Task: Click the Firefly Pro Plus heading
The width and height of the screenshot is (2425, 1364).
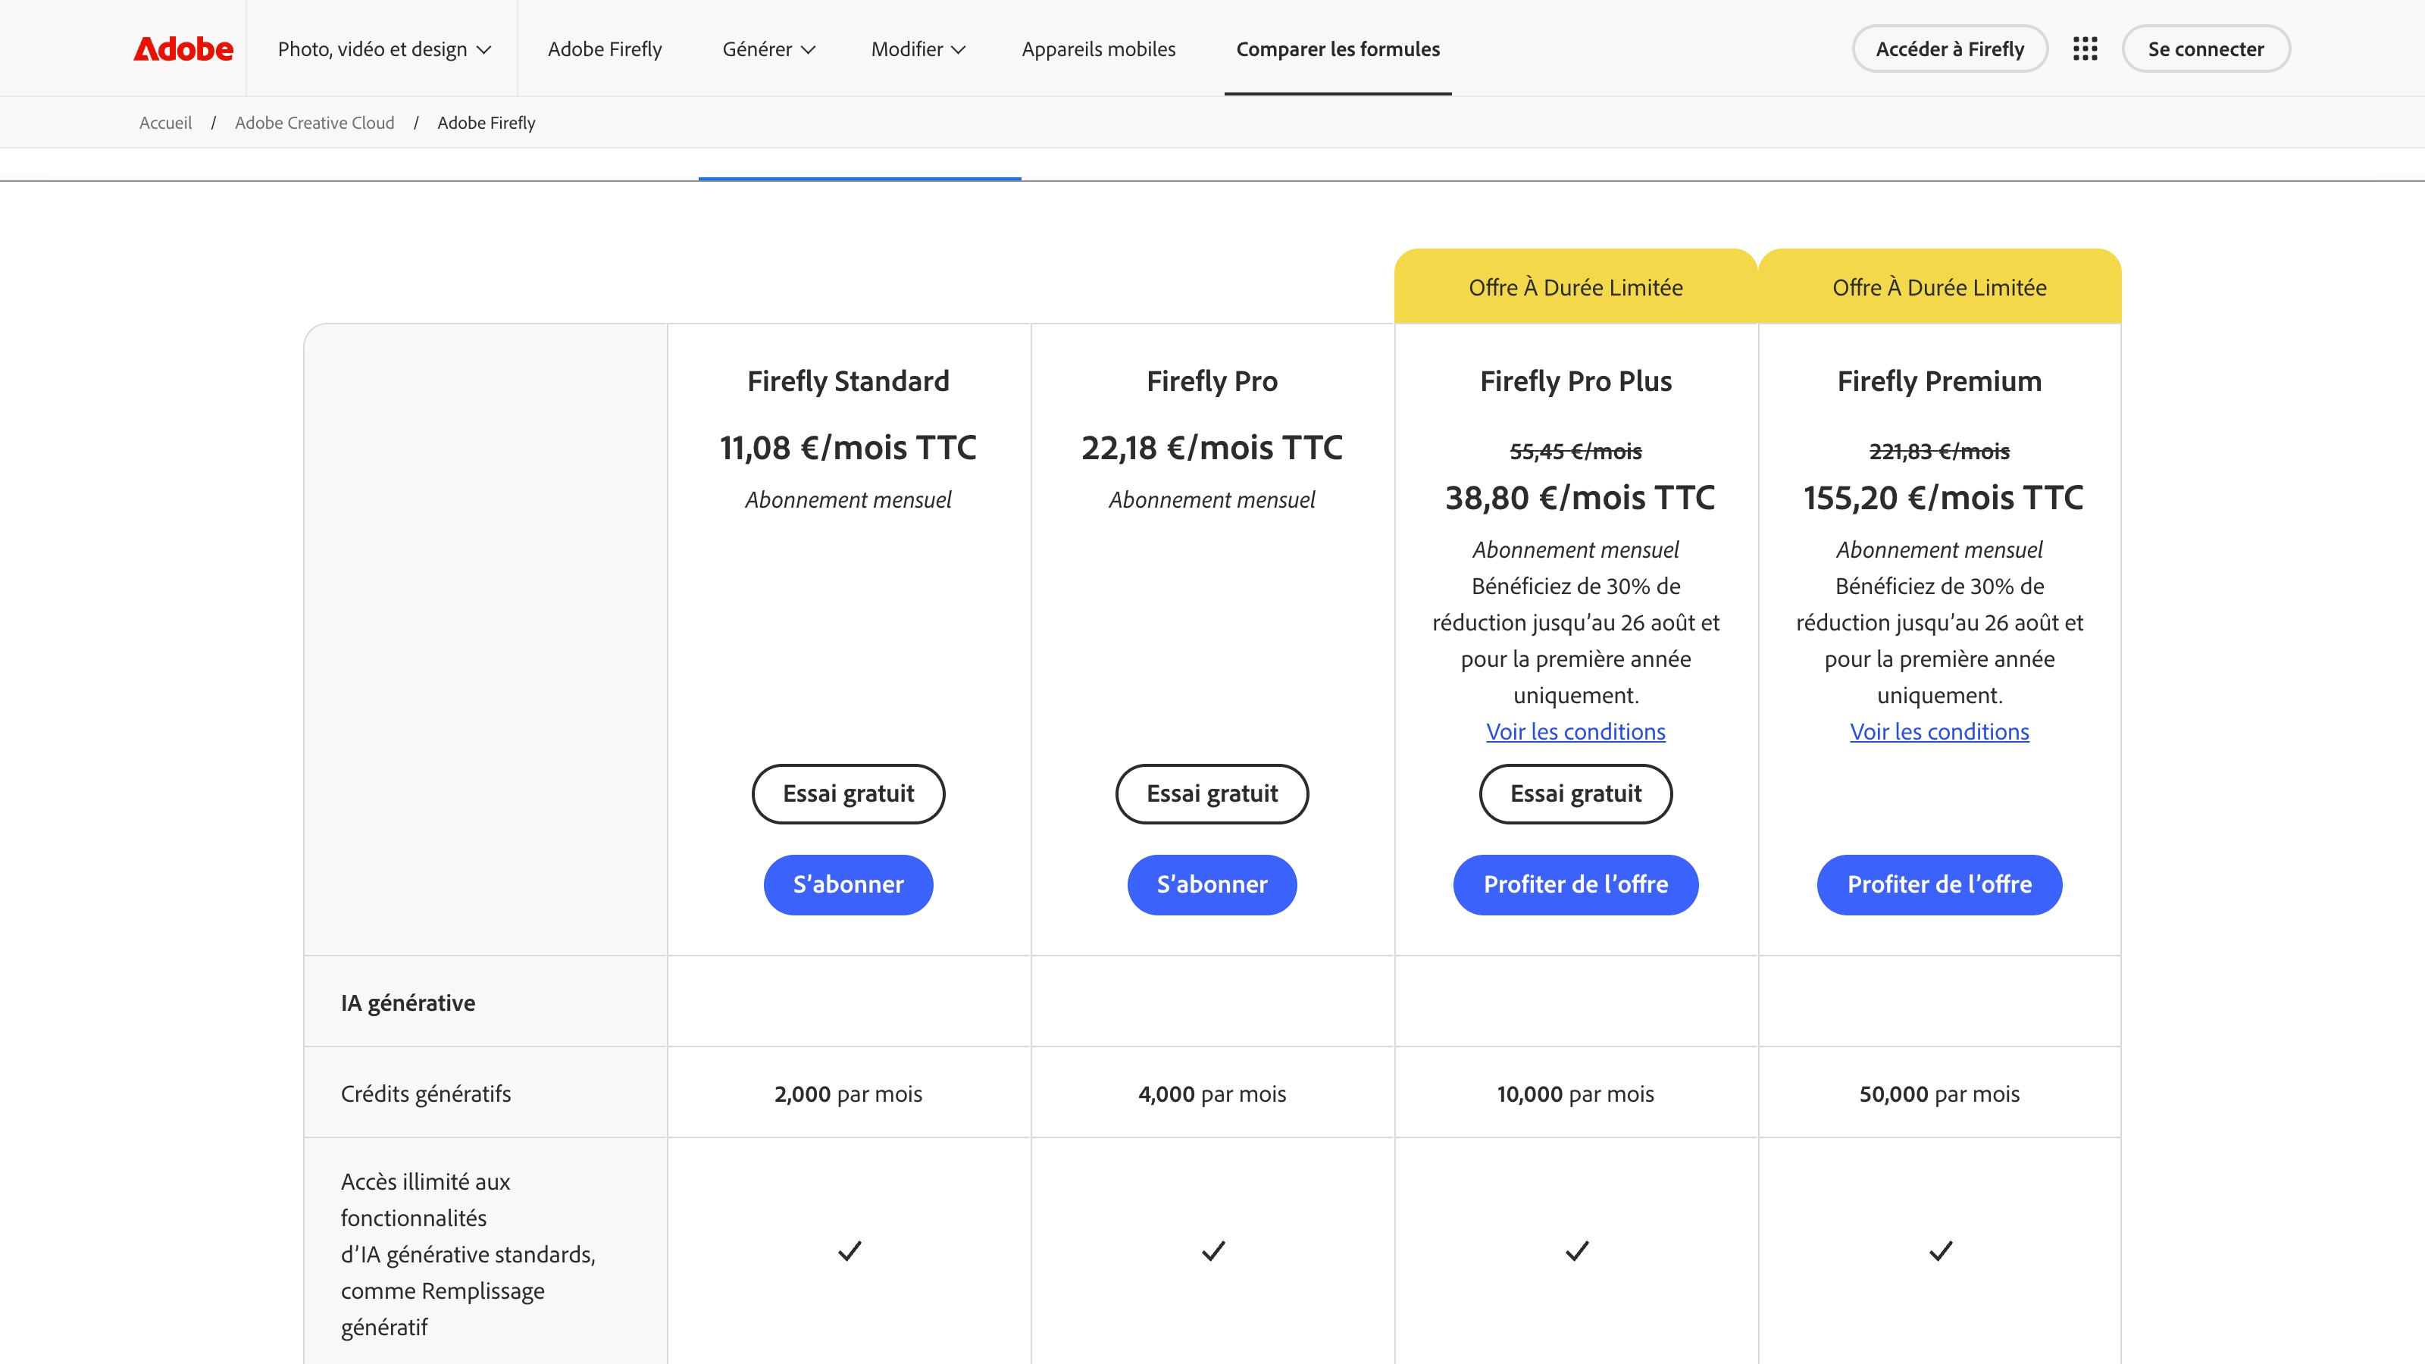Action: (x=1576, y=381)
